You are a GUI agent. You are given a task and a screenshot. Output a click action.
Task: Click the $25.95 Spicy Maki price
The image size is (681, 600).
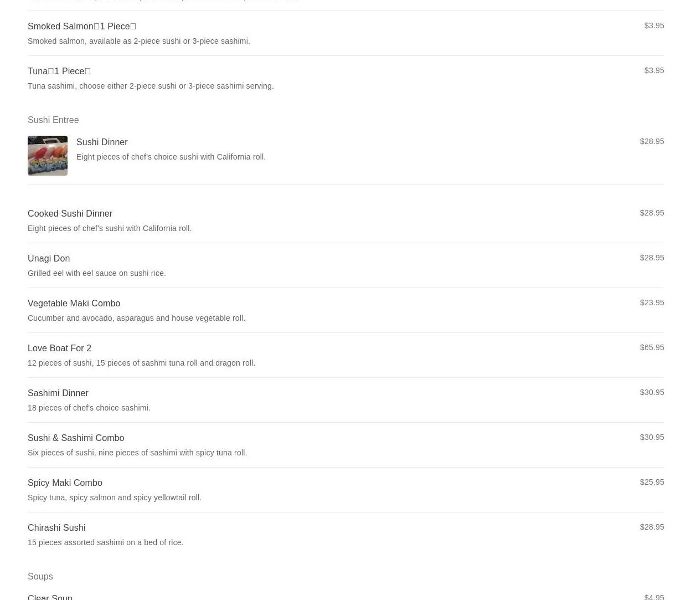652,482
